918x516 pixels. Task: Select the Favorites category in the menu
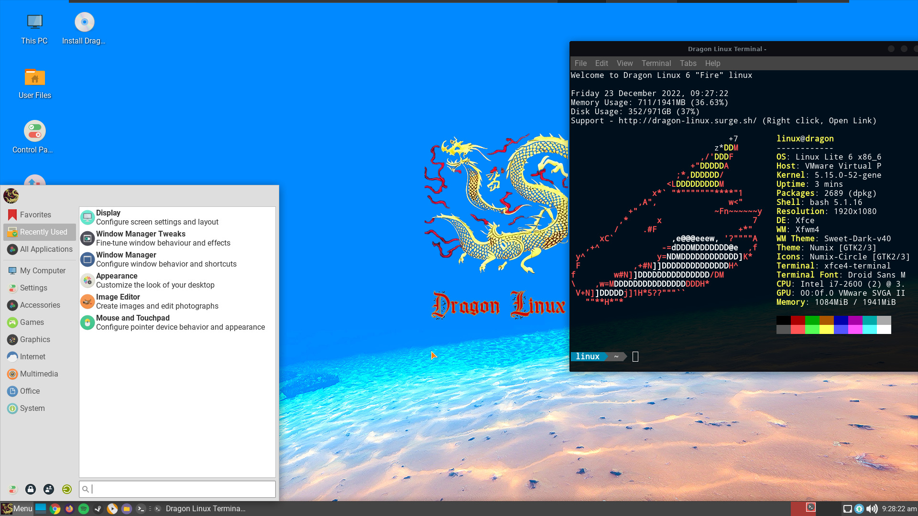tap(40, 215)
